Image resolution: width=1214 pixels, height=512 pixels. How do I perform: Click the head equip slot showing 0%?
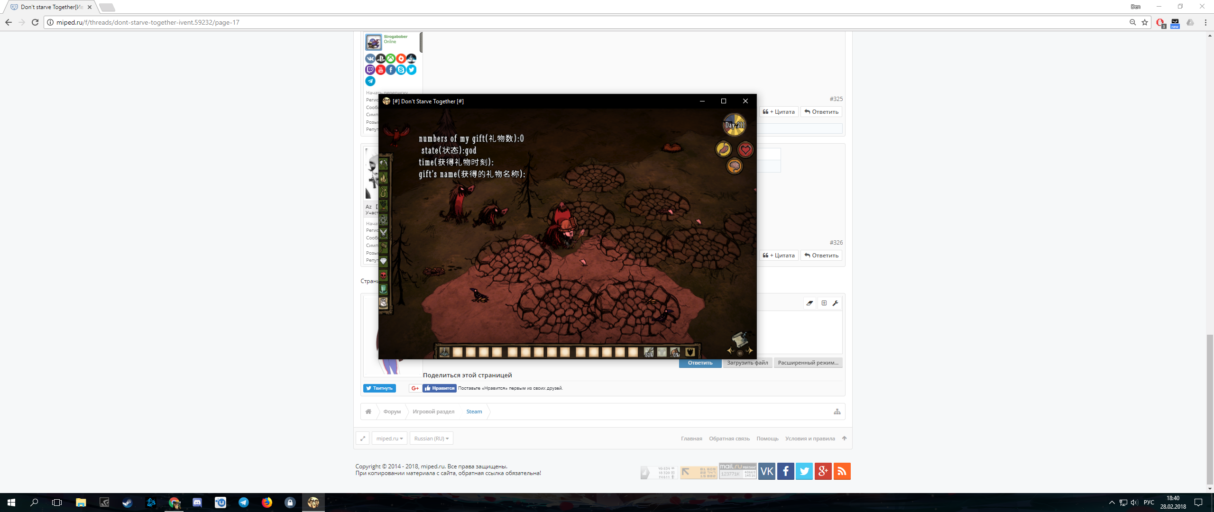click(675, 352)
